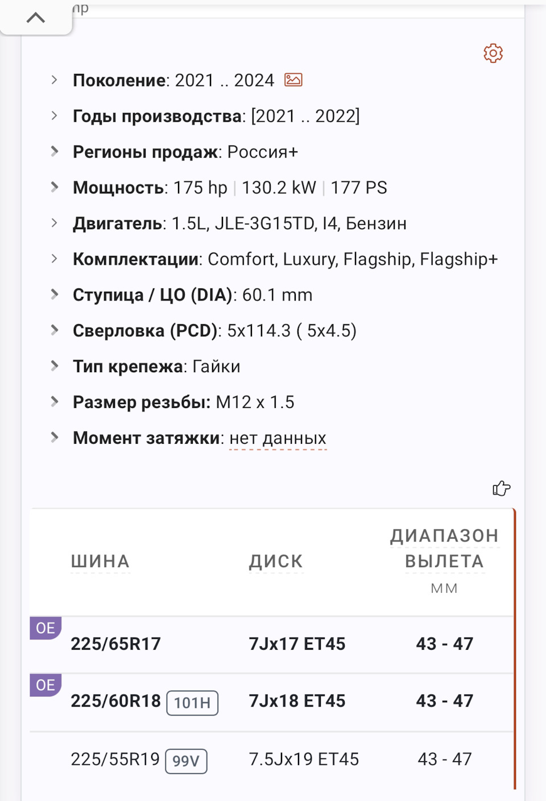
Task: Click the ШИНА column header
Action: (100, 561)
